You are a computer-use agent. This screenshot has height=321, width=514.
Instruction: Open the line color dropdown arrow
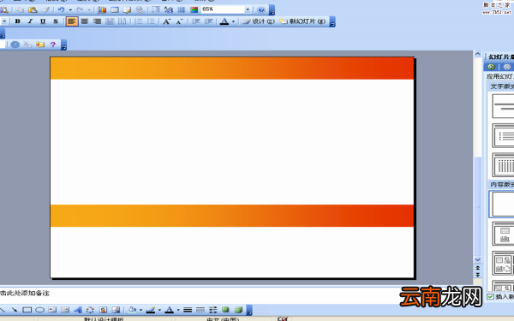[159, 310]
